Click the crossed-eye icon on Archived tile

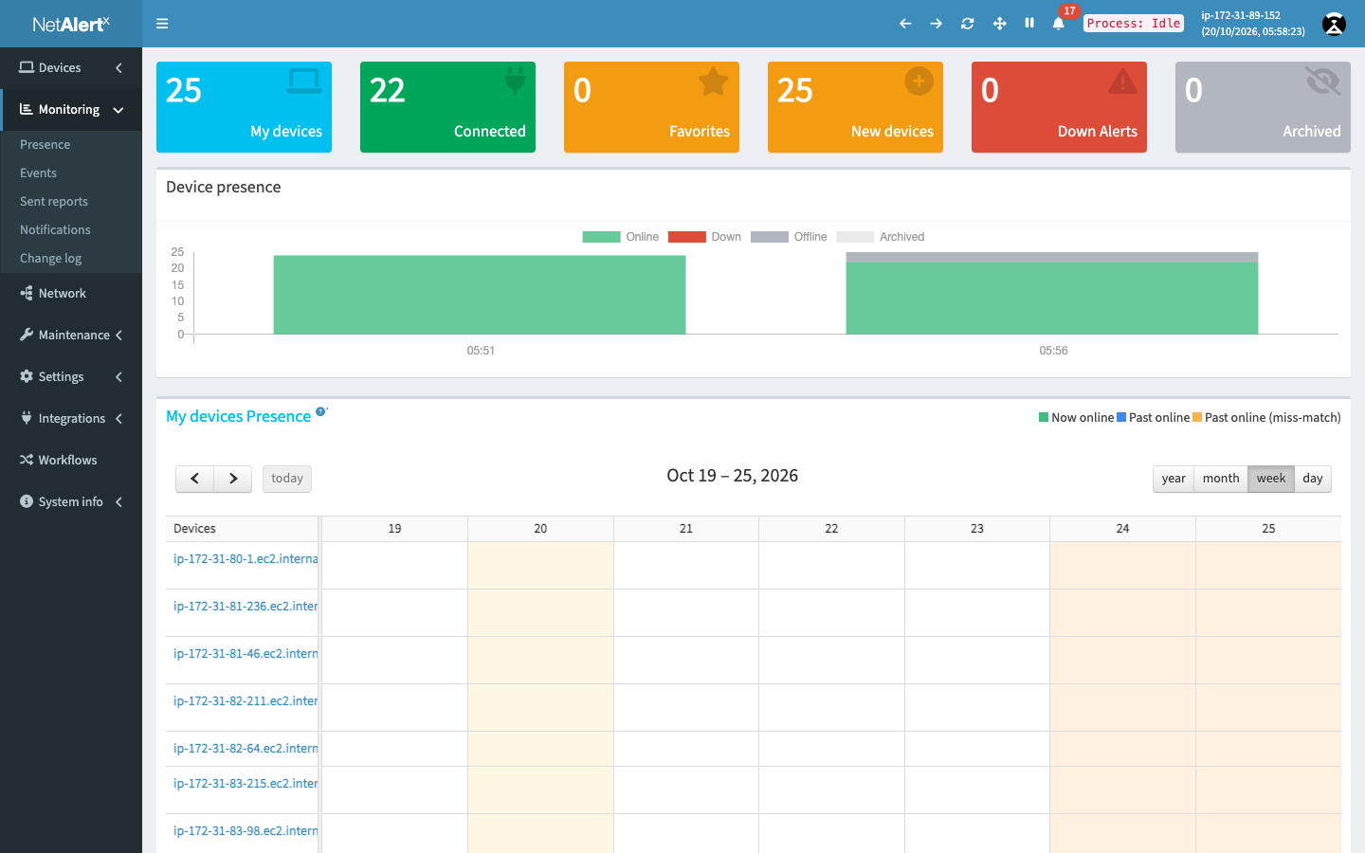point(1323,82)
